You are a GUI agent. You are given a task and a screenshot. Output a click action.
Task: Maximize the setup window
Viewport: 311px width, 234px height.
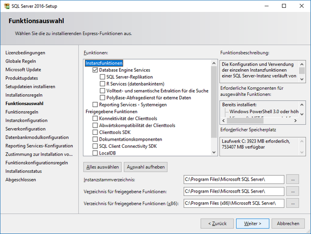(284, 6)
